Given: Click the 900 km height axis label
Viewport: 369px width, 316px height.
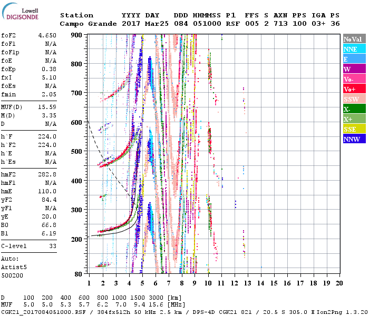Looking at the screenshot, I should click(77, 35).
